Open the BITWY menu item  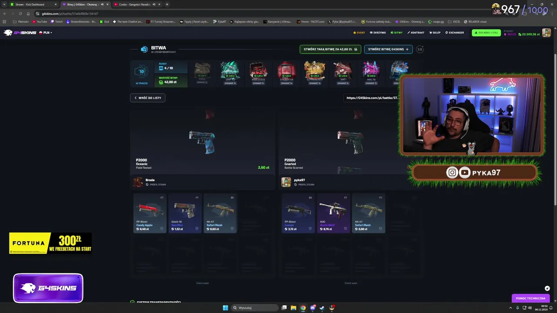(396, 33)
